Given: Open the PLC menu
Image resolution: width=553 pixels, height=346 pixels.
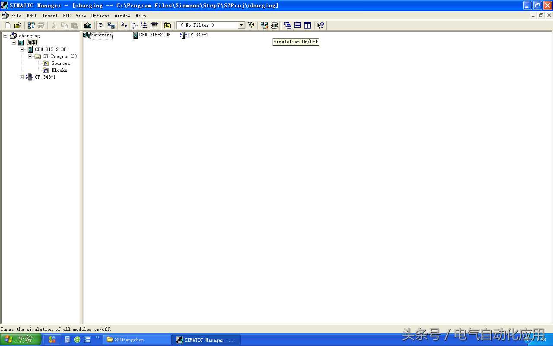Looking at the screenshot, I should pos(67,16).
